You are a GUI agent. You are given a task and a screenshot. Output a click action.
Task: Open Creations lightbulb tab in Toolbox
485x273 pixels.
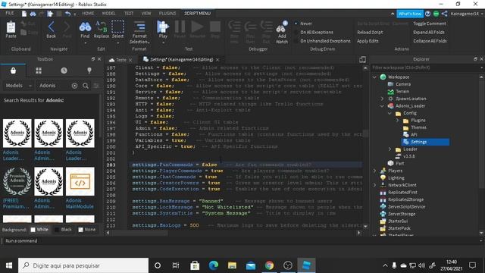(89, 71)
